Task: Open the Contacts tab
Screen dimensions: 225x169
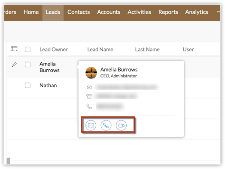Action: [79, 12]
